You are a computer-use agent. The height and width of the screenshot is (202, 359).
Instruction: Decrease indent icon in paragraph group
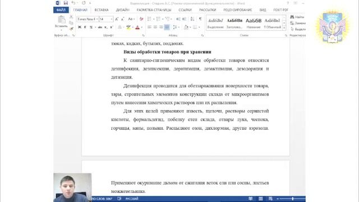tap(178, 19)
